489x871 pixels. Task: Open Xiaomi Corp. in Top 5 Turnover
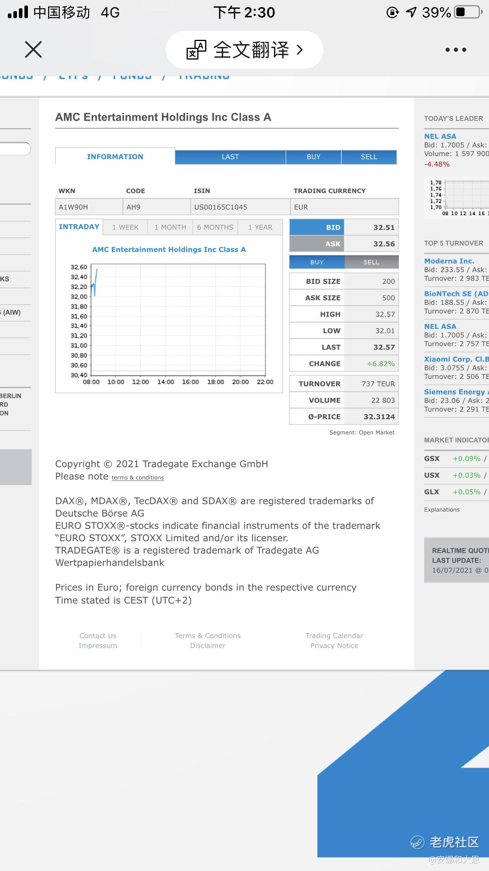coord(456,359)
